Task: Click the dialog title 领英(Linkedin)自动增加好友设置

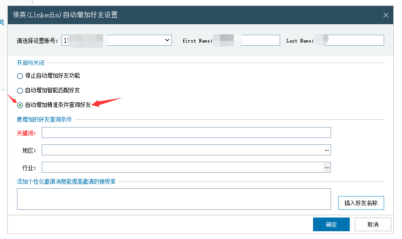Action: (x=65, y=15)
